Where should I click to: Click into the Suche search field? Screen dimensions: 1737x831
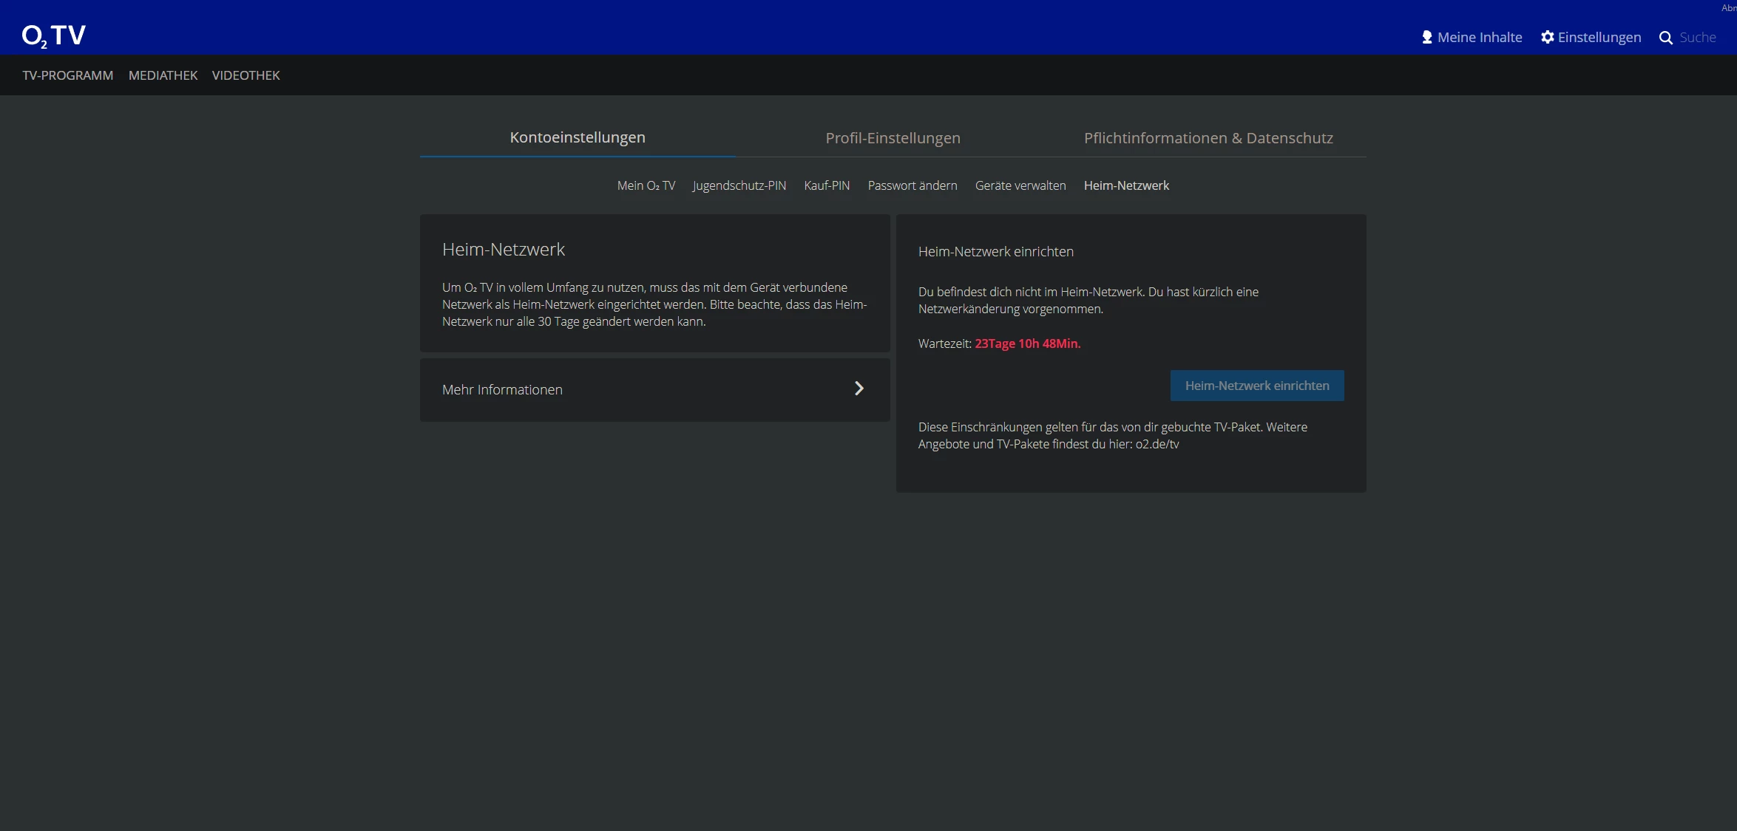pyautogui.click(x=1698, y=38)
